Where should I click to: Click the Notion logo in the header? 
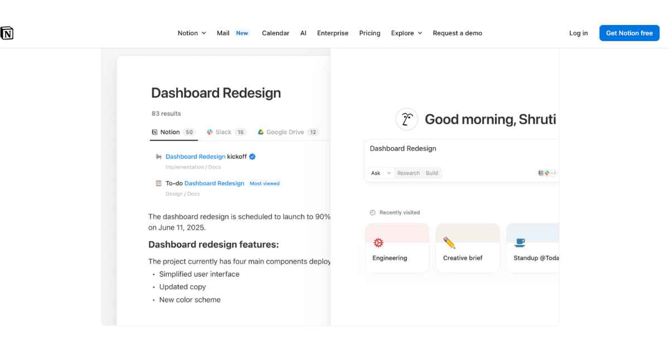coord(7,33)
